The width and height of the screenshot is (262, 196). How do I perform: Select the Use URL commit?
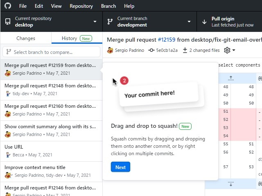pyautogui.click(x=51, y=151)
